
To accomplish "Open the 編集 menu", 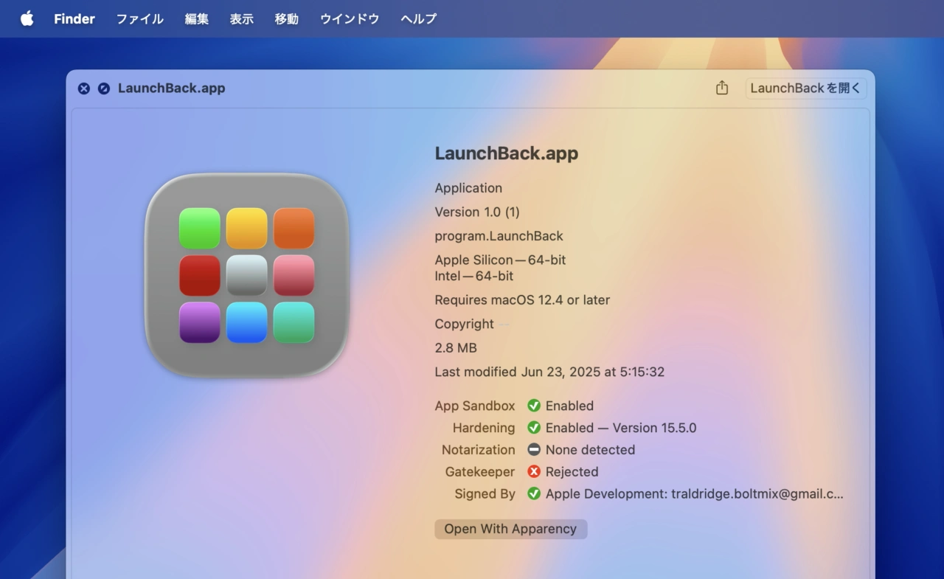I will point(196,19).
